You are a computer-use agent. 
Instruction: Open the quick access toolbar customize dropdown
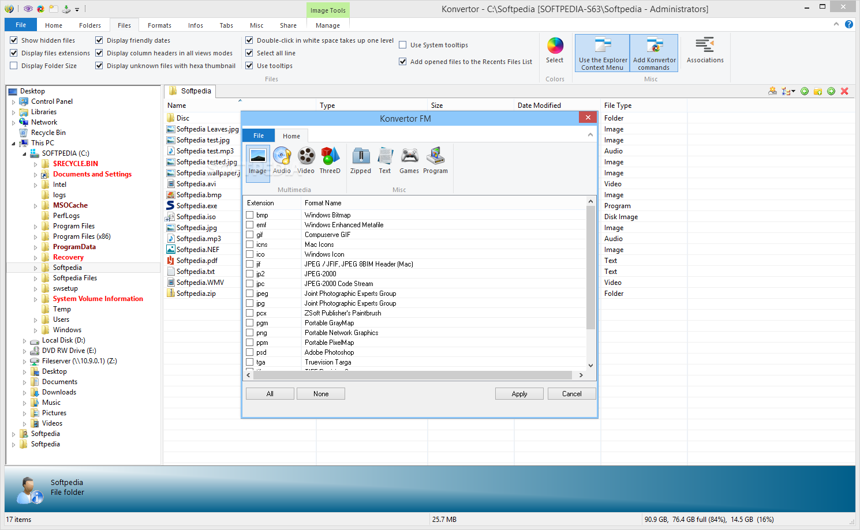tap(77, 9)
